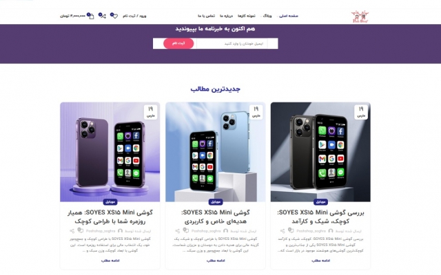Viewport: 441px width, 275px height.
Task: Share the black SOYES XS15 Mini review post
Action: pos(283,231)
